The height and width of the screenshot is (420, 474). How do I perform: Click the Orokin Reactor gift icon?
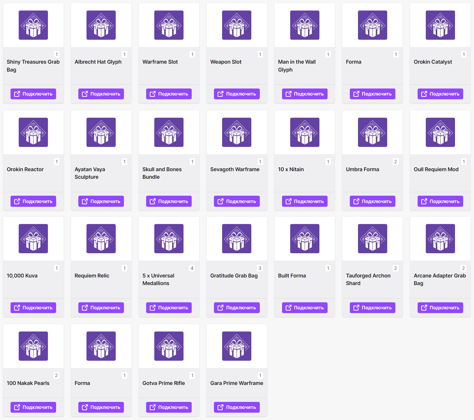[x=33, y=132]
